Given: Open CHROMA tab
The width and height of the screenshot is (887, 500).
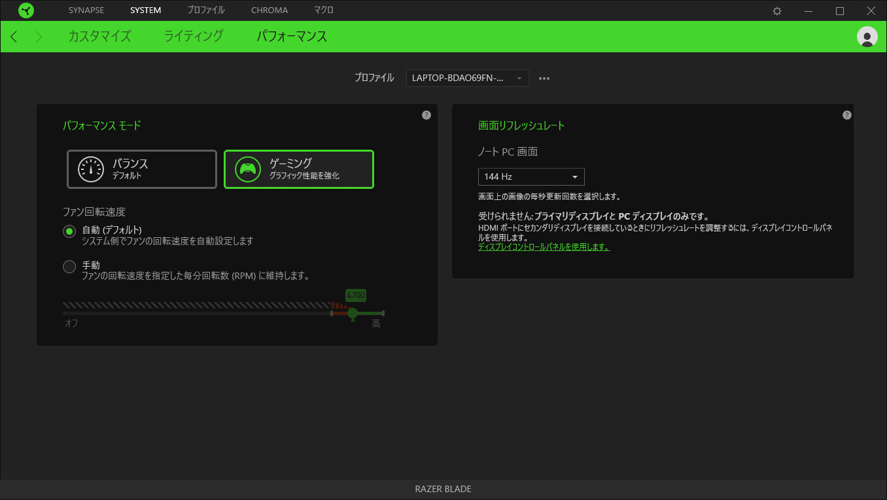Looking at the screenshot, I should point(270,10).
